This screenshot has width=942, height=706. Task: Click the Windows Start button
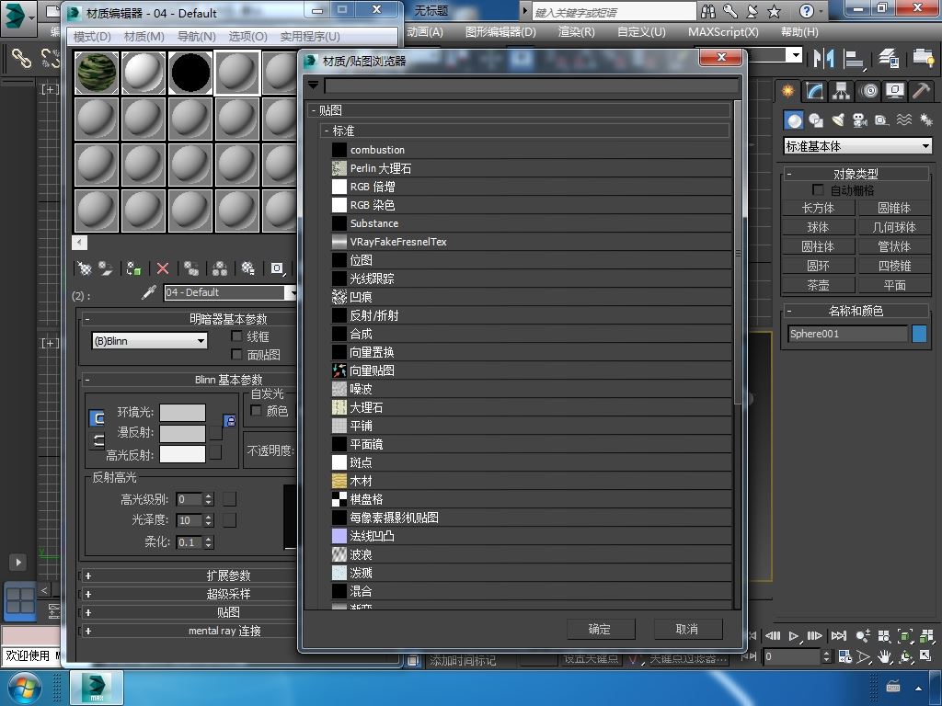point(24,688)
